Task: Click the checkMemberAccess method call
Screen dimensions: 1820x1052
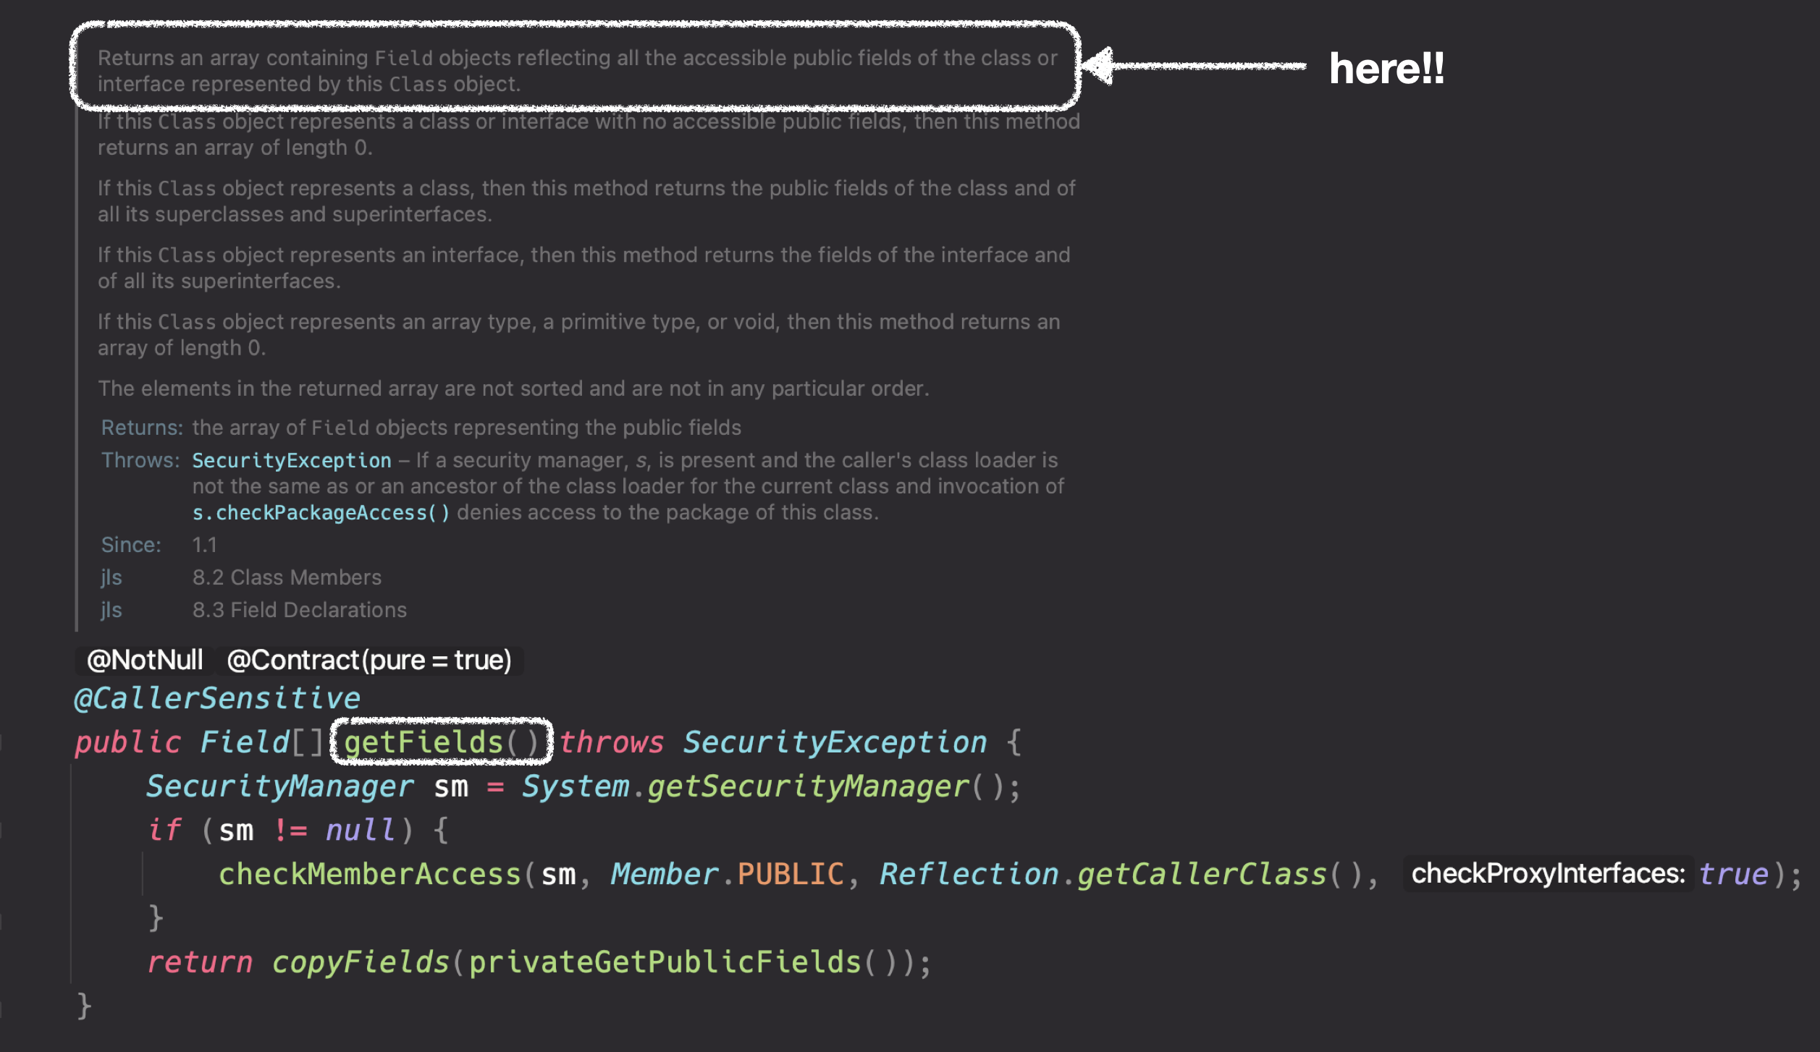Action: click(x=369, y=874)
